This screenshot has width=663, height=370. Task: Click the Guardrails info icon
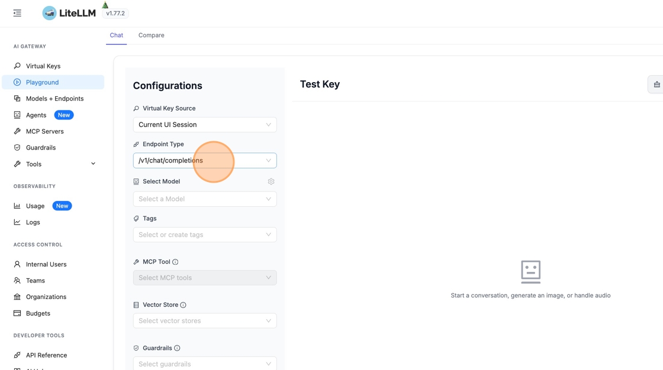pos(177,348)
